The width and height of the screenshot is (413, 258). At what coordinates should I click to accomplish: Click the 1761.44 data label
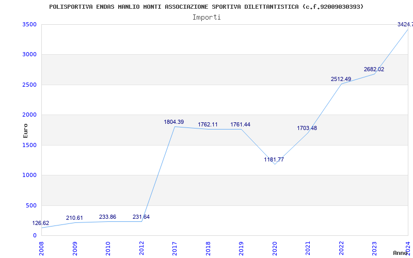coord(240,124)
